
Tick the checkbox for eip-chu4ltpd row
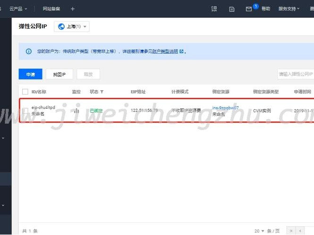click(x=25, y=110)
